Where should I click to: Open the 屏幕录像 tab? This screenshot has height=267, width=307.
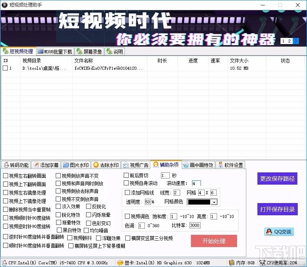90,52
